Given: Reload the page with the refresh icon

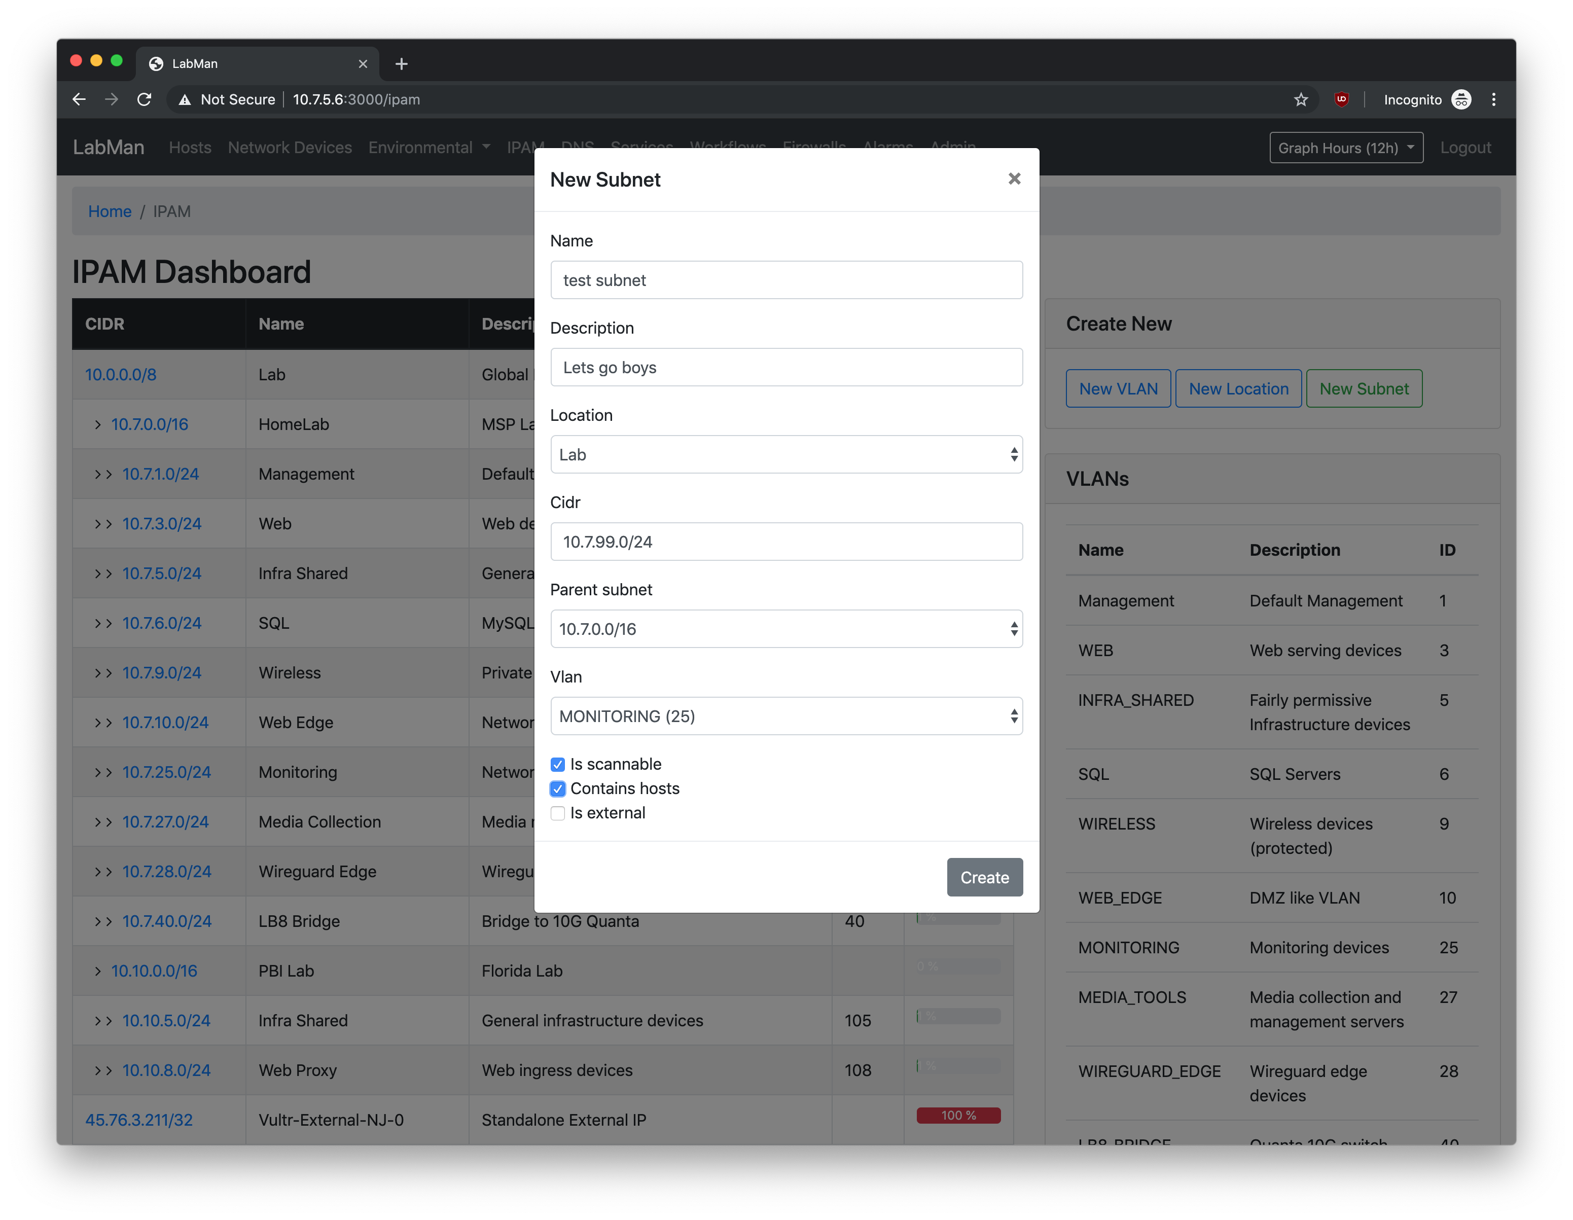Looking at the screenshot, I should coord(144,99).
